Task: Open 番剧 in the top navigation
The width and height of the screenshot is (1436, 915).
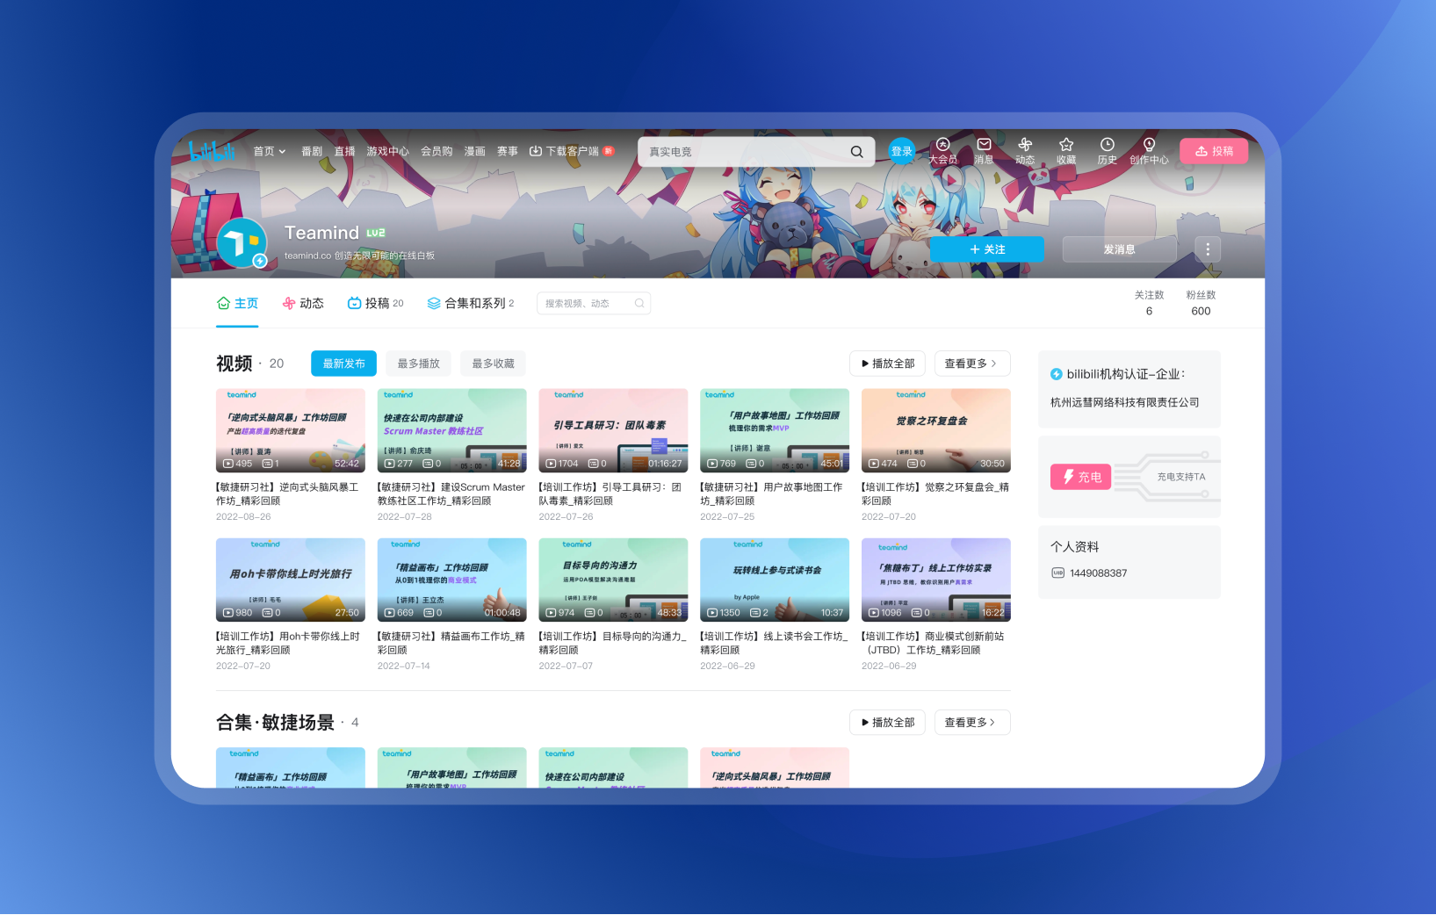Action: 312,151
